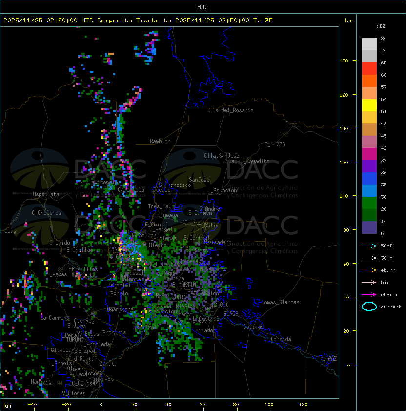Pick the yellow 51–54 dBZ color swatch
Screen dimensions: 406x411
369,105
